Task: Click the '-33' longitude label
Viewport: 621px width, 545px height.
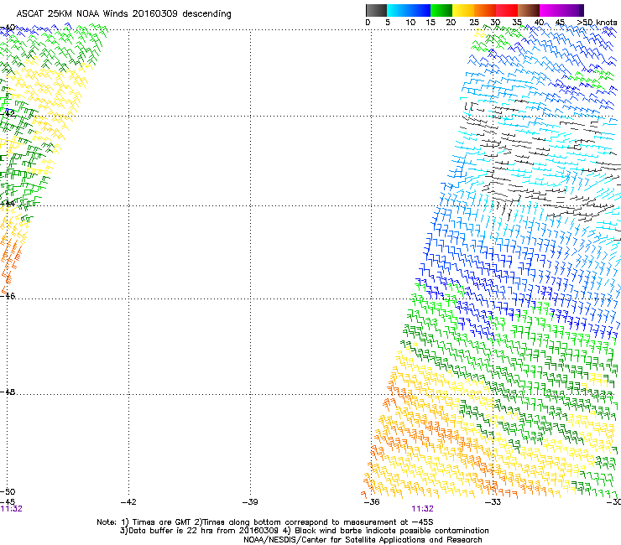Action: point(493,502)
